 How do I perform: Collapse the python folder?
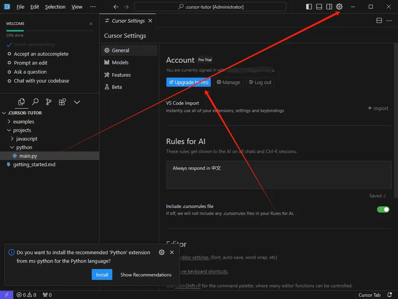[x=24, y=147]
